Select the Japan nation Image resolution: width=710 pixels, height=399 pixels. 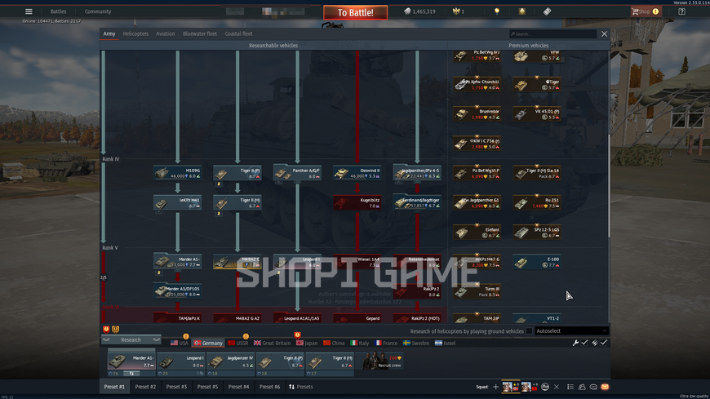307,343
